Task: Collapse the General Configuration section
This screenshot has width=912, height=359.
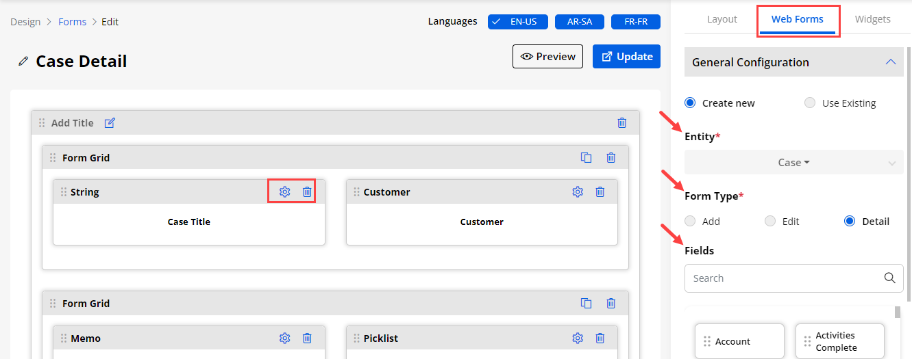Action: [890, 62]
